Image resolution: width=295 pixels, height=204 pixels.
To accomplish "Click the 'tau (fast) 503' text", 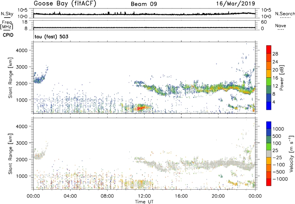I will pos(51,36).
